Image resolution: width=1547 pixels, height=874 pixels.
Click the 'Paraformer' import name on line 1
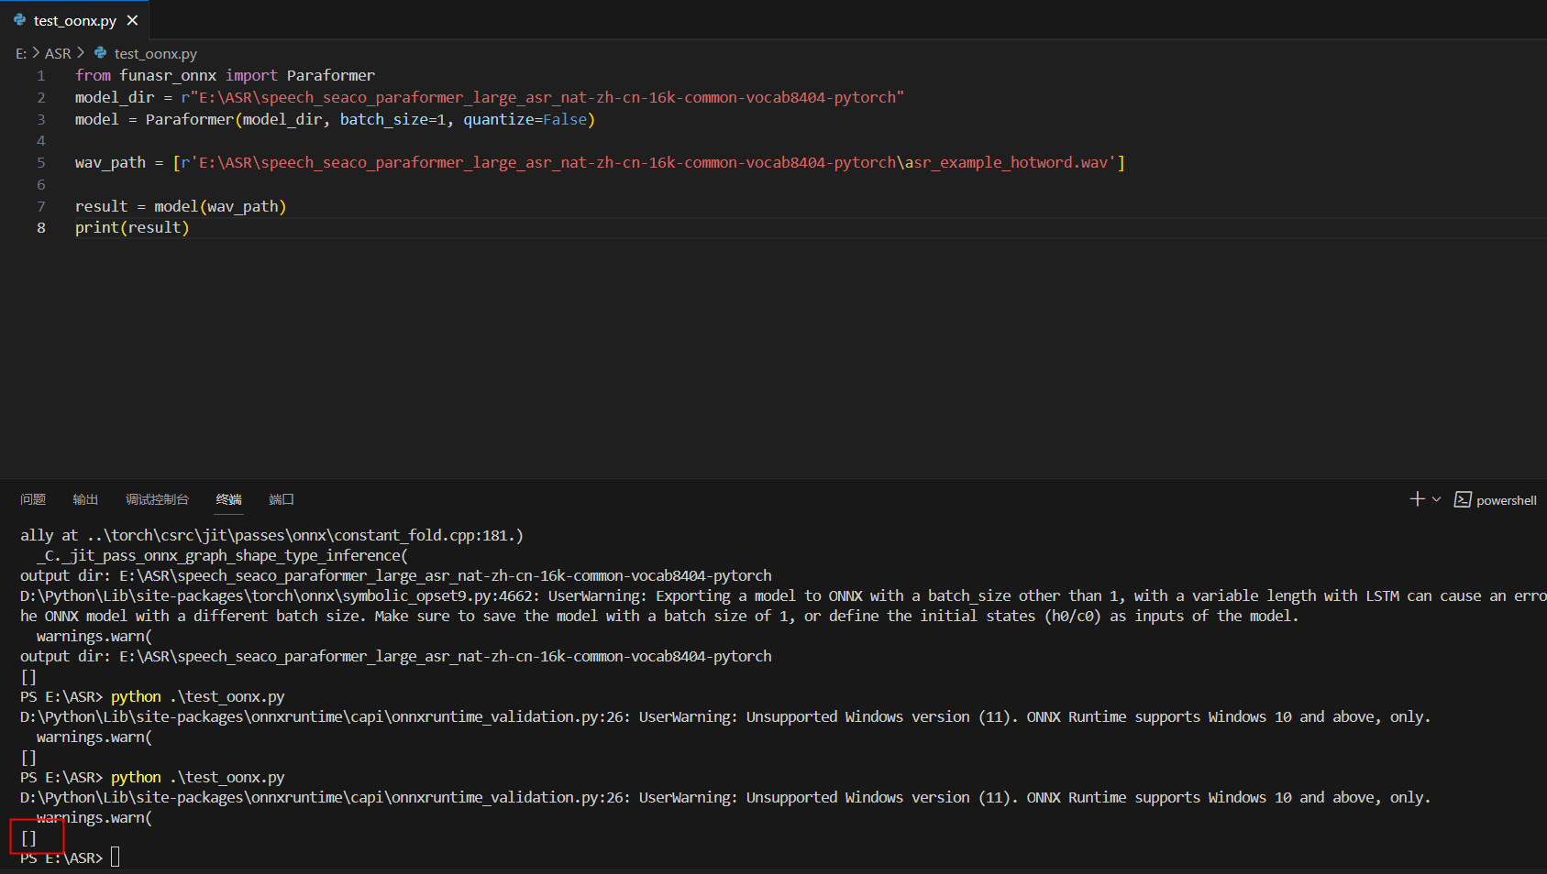point(330,75)
